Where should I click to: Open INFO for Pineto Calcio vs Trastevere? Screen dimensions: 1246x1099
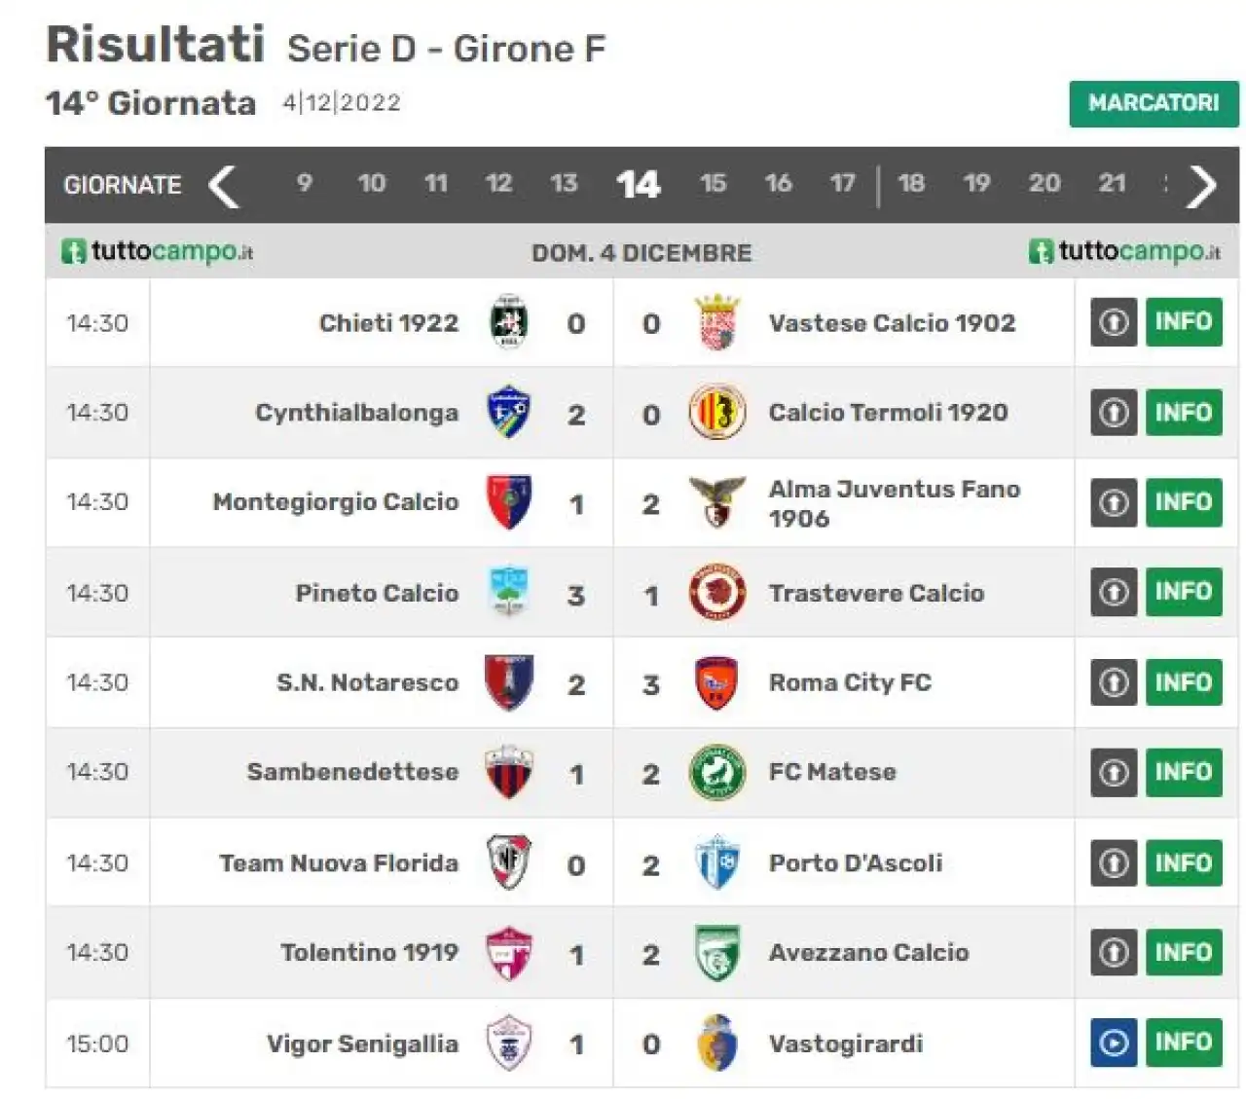coord(1184,592)
